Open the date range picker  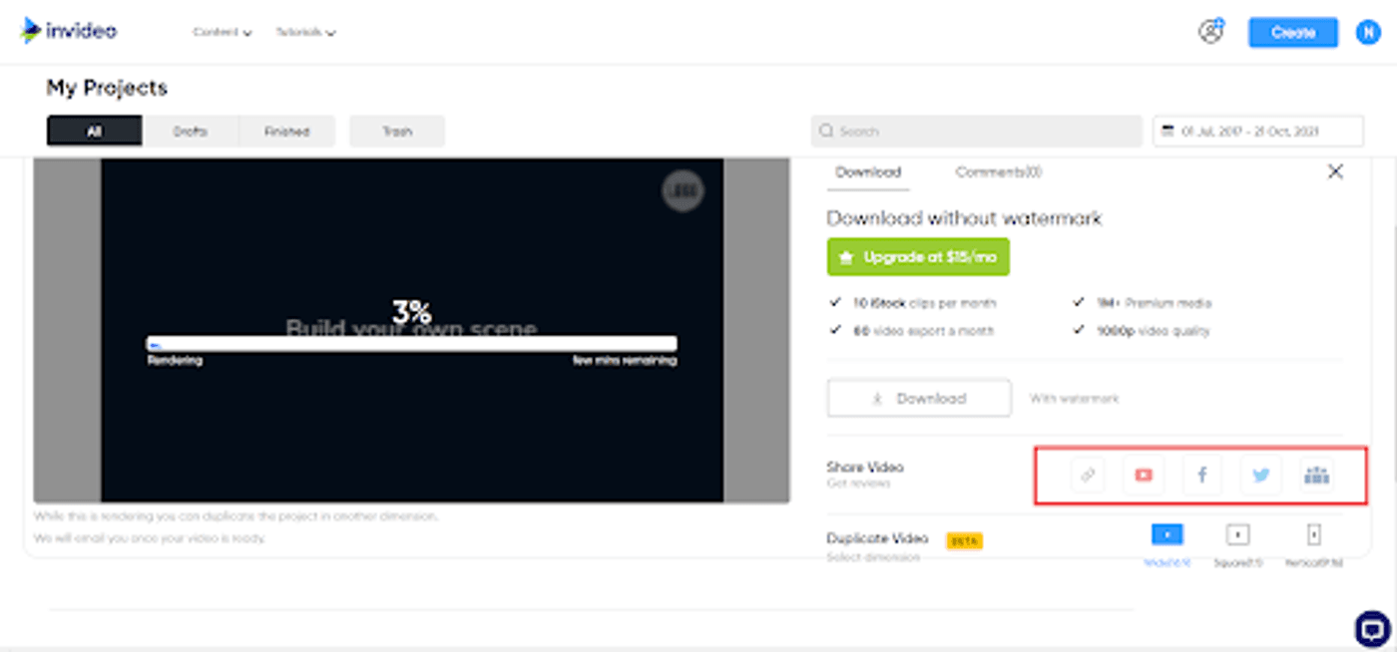pos(1257,131)
